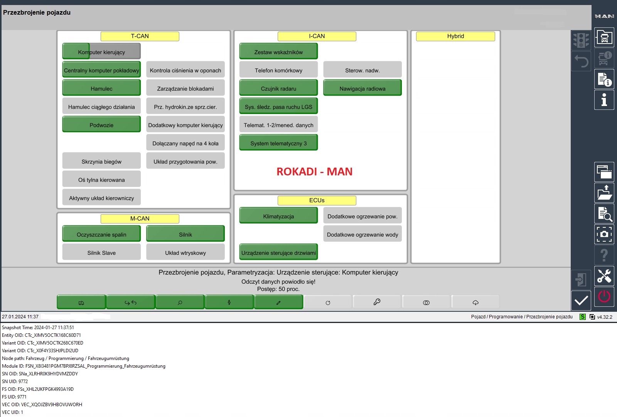Click the Podwozie button
The image size is (617, 417).
[x=101, y=124]
